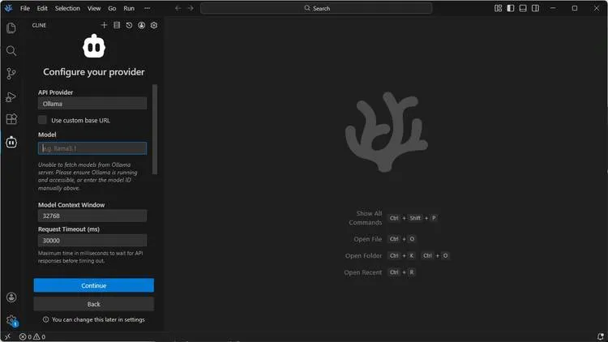Viewport: 608px width, 342px height.
Task: Go forward with the navigation arrow
Action: [x=191, y=8]
